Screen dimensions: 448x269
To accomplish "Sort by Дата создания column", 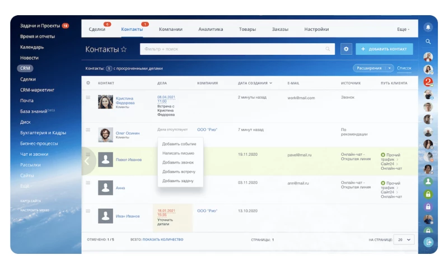I will coord(255,83).
